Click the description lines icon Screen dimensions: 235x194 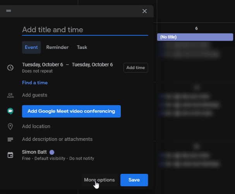(x=10, y=139)
